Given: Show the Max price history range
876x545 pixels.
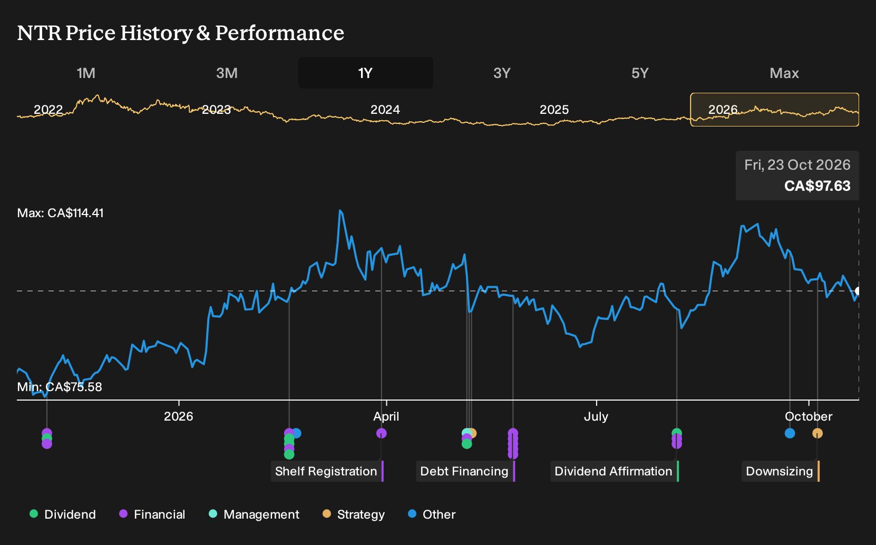Looking at the screenshot, I should coord(784,73).
